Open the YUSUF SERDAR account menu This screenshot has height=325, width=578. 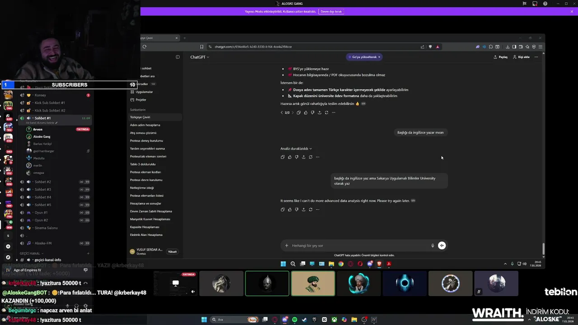pos(146,251)
